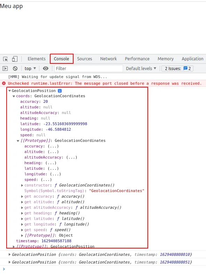206x275 pixels.
Task: Click the timestamp value 1629408587188
Action: pos(56,241)
